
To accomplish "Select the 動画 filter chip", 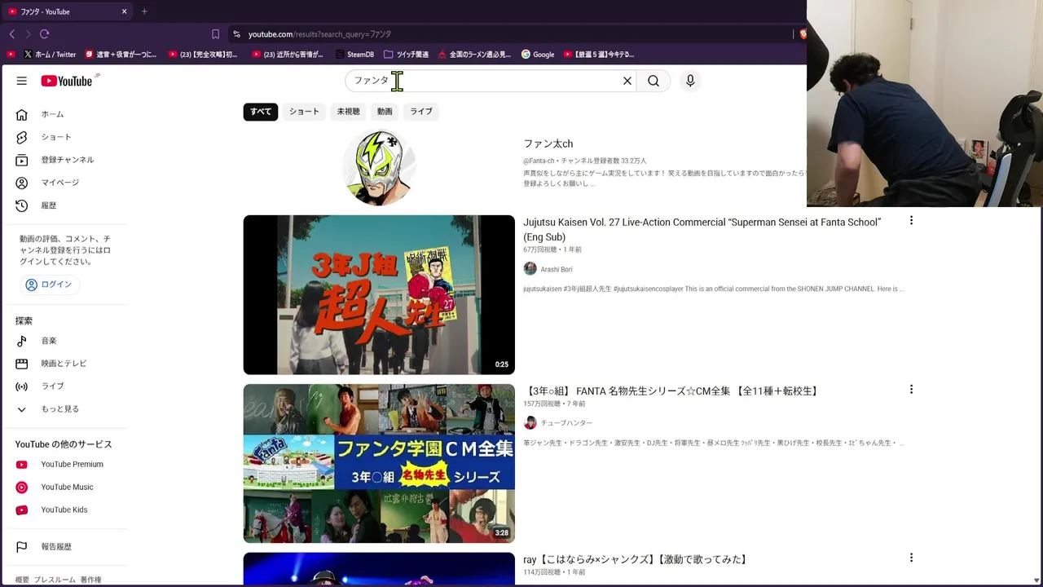I will (385, 112).
